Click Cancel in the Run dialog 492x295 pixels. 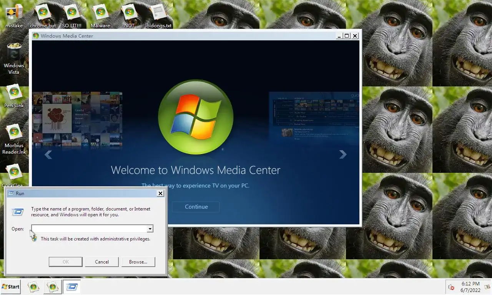(102, 262)
